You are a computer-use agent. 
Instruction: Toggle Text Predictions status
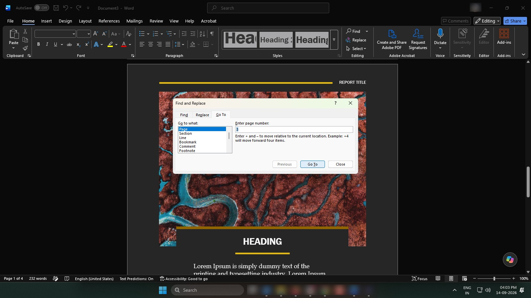(x=136, y=279)
